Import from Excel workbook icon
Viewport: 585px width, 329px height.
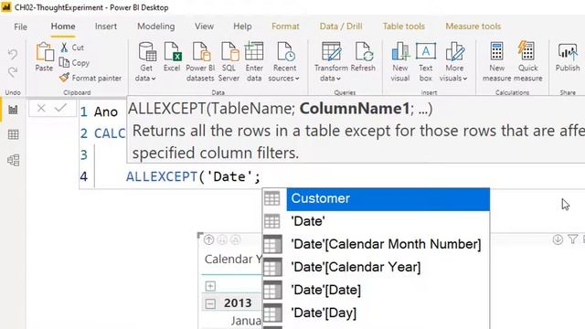(173, 51)
